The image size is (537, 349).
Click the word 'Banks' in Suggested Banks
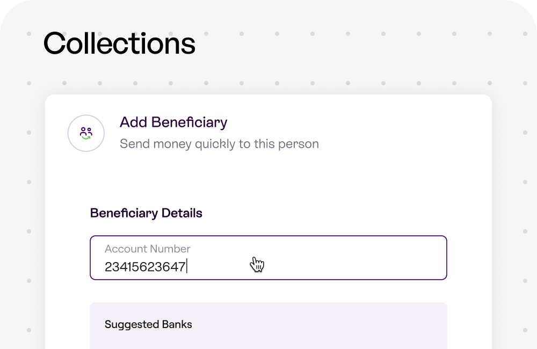pyautogui.click(x=177, y=324)
